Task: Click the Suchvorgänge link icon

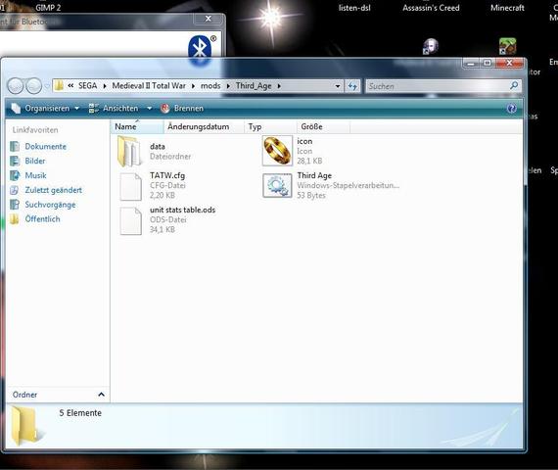Action: click(x=15, y=205)
